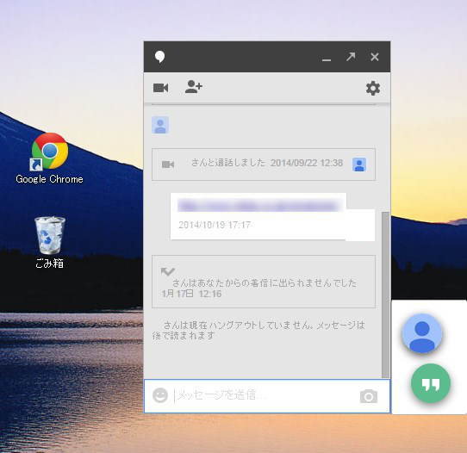The height and width of the screenshot is (453, 467).
Task: Select the blurred link in message bubble
Action: pyautogui.click(x=259, y=206)
